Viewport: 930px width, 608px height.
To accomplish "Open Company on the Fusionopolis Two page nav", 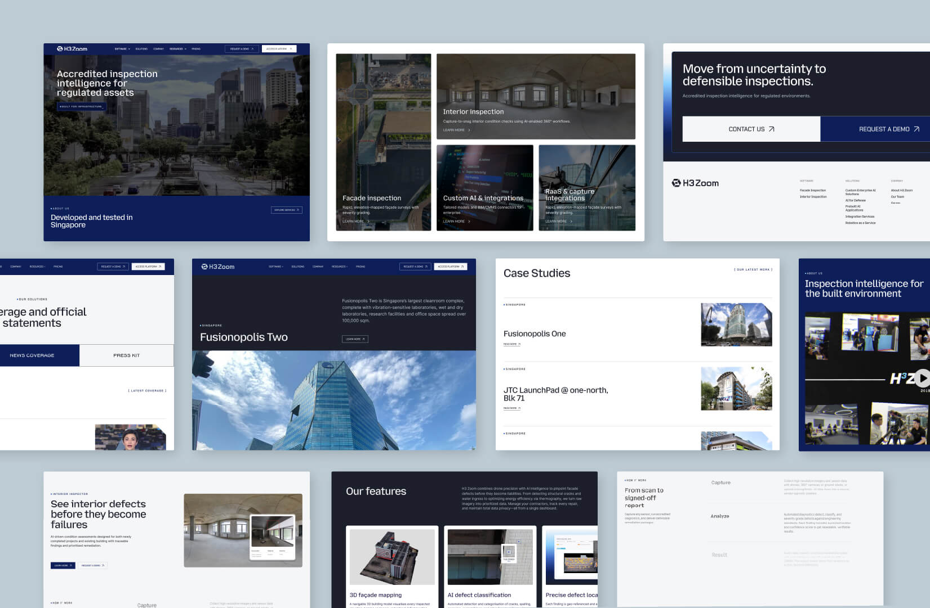I will pos(318,267).
